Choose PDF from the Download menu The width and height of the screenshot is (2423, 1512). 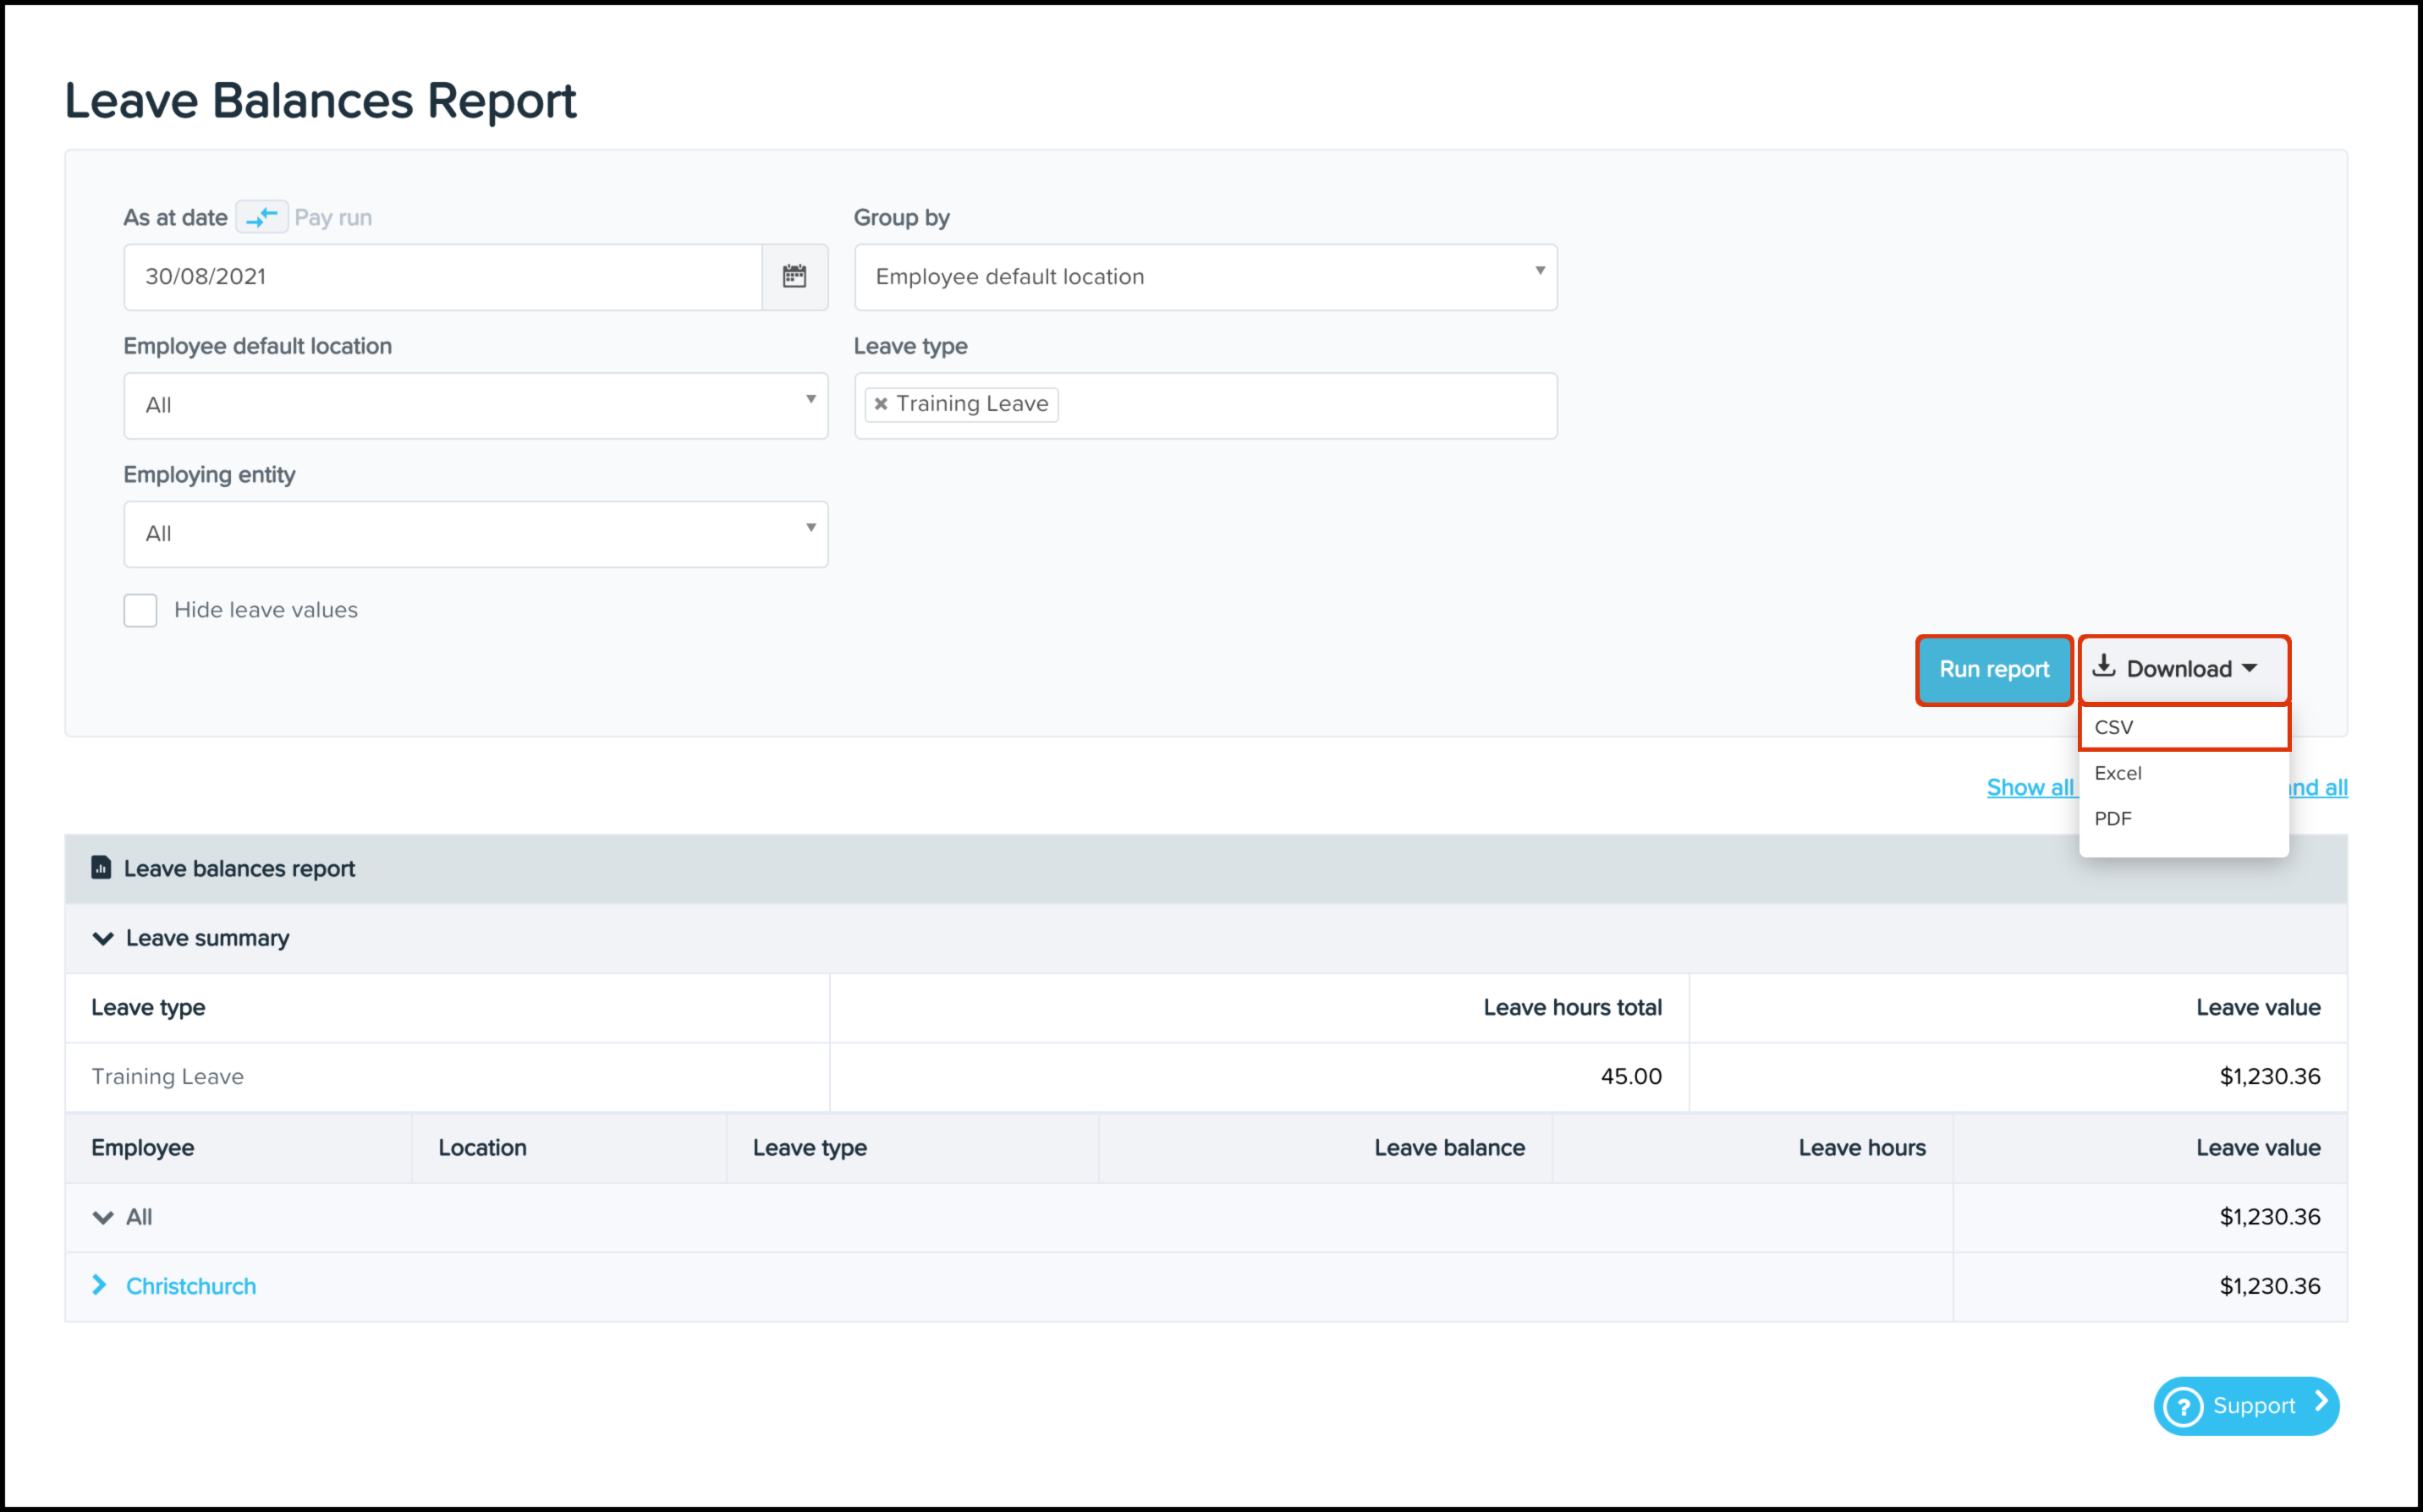pyautogui.click(x=2182, y=818)
